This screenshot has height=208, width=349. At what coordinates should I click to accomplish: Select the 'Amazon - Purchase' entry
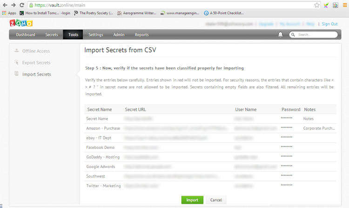[x=103, y=128]
